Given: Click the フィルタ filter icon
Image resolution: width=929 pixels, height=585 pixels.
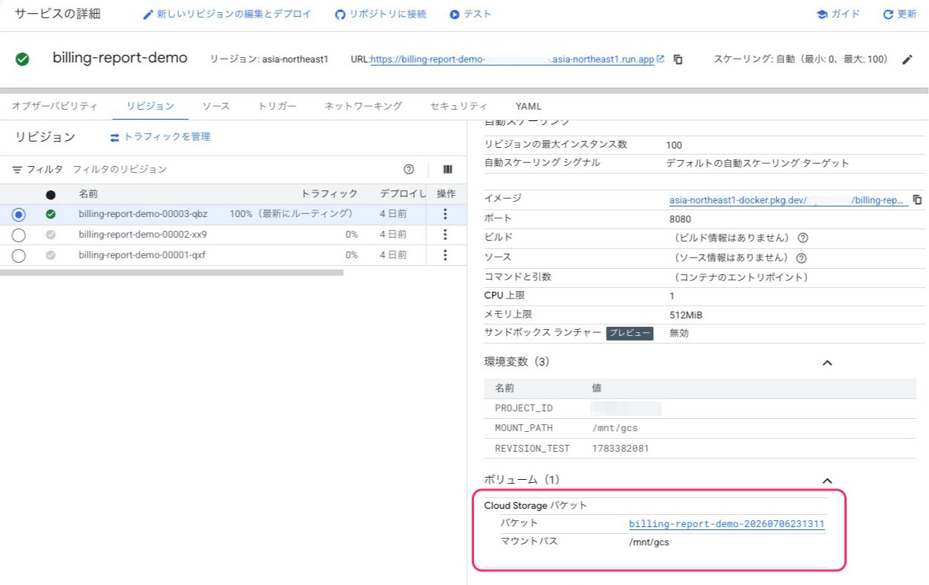Looking at the screenshot, I should pos(18,169).
